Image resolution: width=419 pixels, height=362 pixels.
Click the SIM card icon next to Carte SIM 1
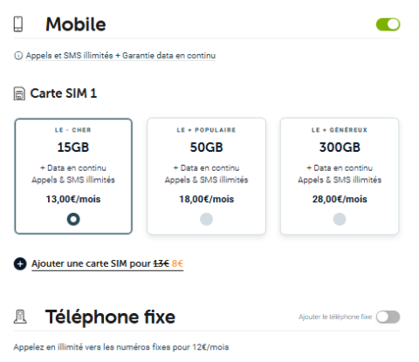[19, 93]
